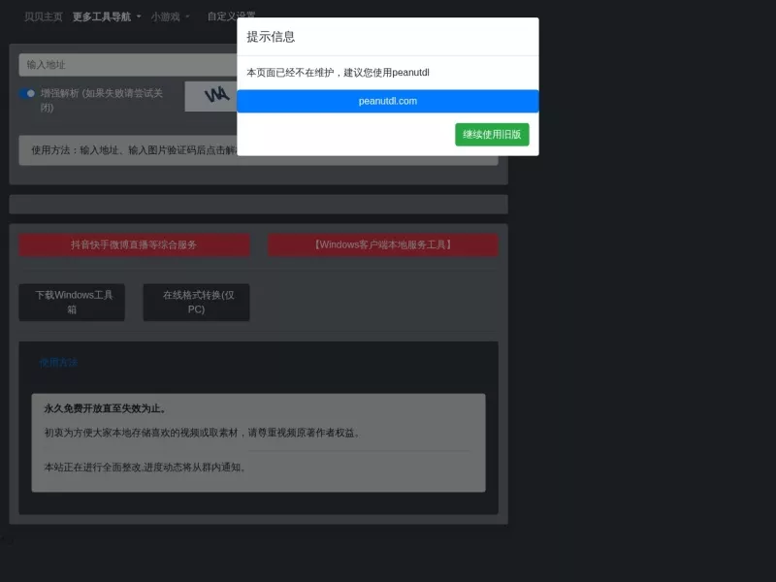Click the text 永久免费开放直至失效为止
The image size is (776, 582).
coord(106,408)
